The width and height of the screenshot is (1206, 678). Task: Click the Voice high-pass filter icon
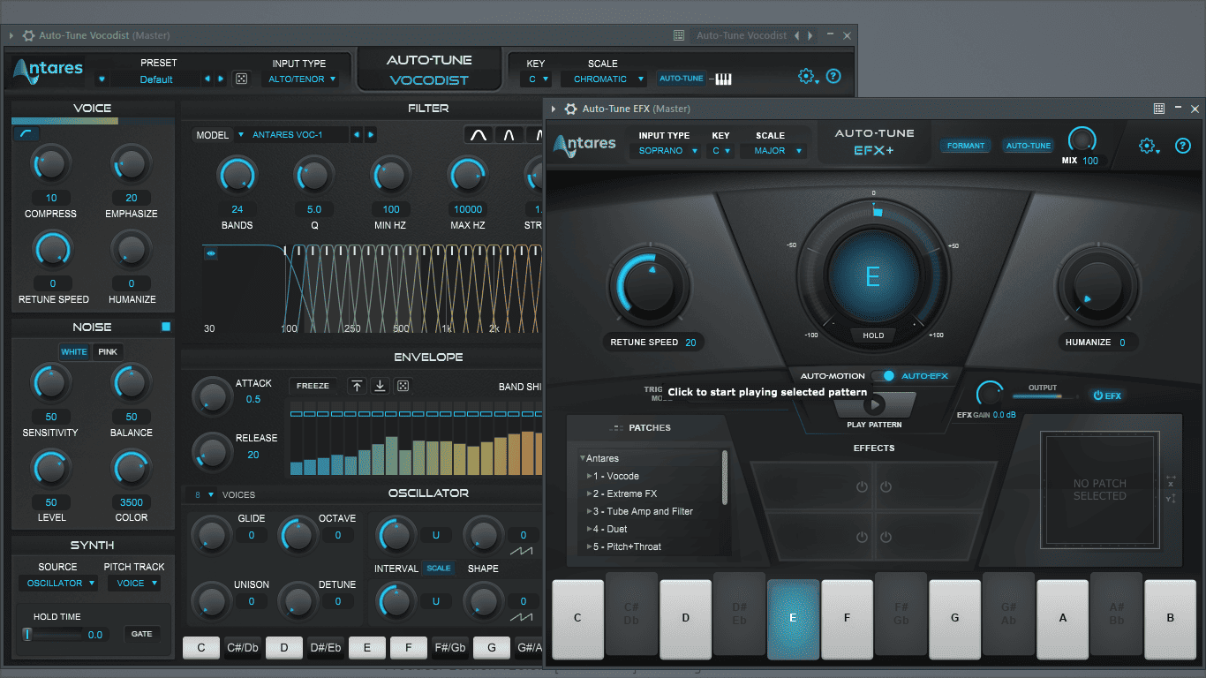click(x=25, y=133)
